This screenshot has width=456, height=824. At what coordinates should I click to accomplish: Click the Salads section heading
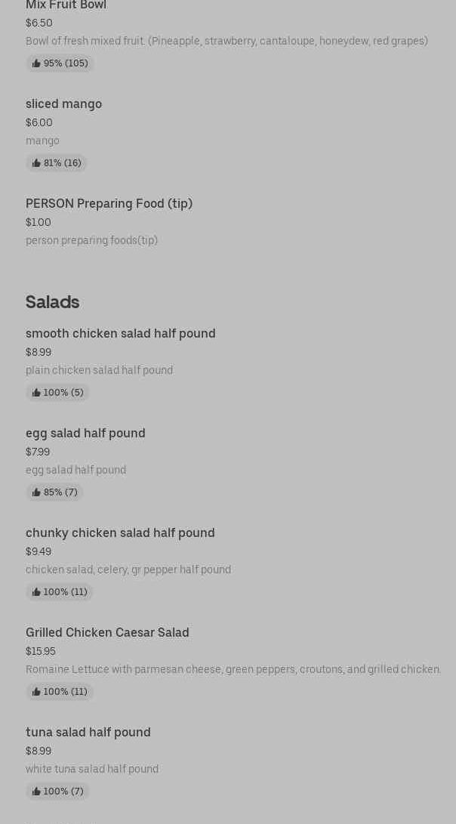(x=52, y=302)
